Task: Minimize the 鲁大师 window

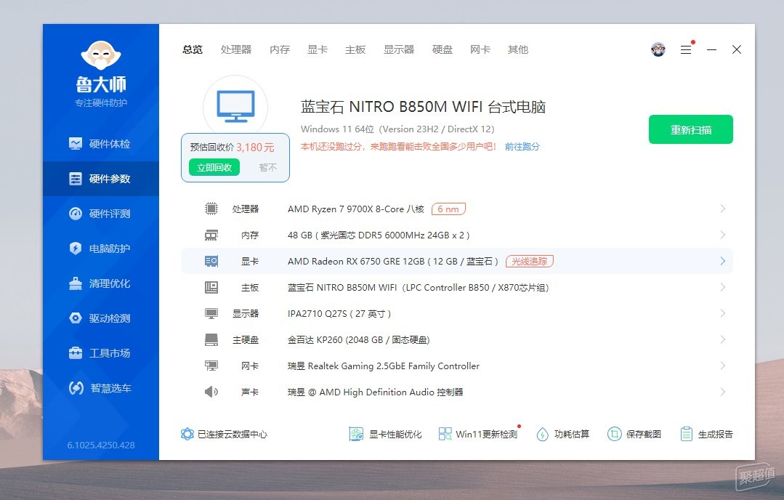Action: [x=711, y=49]
